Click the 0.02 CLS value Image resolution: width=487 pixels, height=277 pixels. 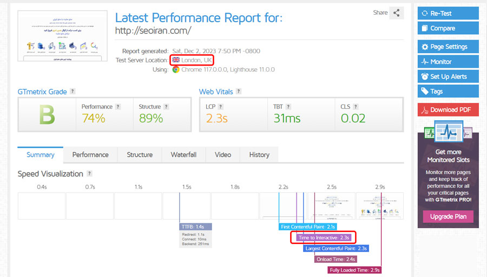[x=353, y=118]
